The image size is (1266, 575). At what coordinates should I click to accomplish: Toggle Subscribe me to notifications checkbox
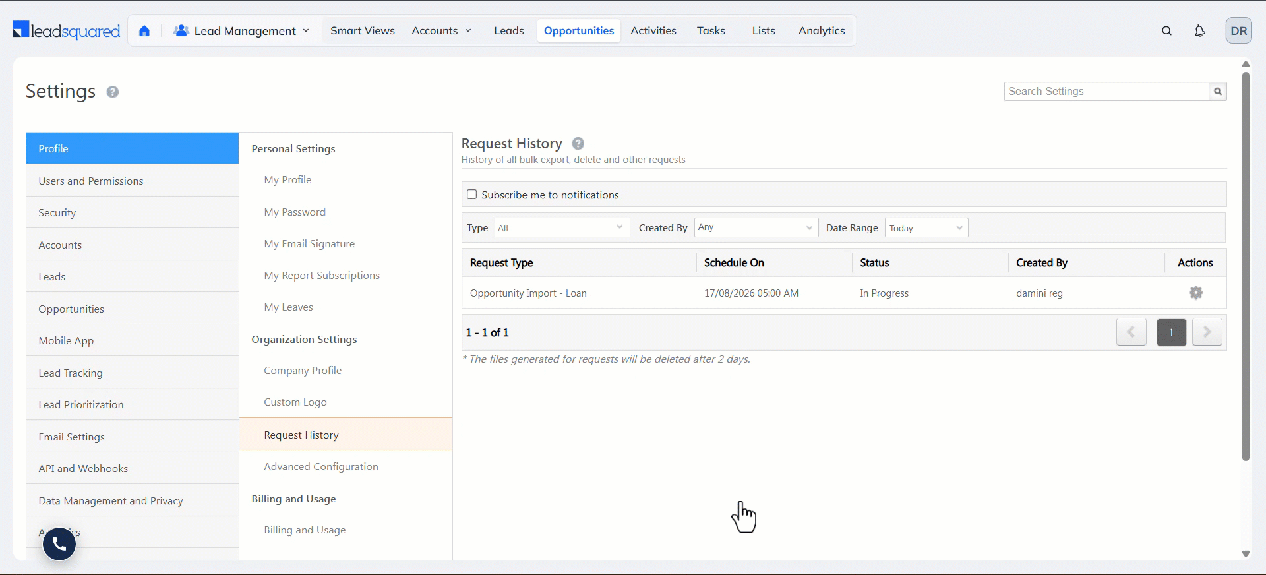click(x=471, y=195)
